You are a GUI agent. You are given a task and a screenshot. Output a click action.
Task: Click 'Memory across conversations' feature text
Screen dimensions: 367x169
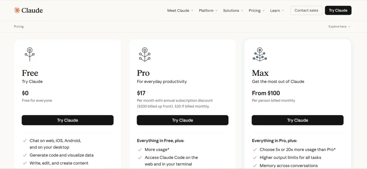pos(289,165)
